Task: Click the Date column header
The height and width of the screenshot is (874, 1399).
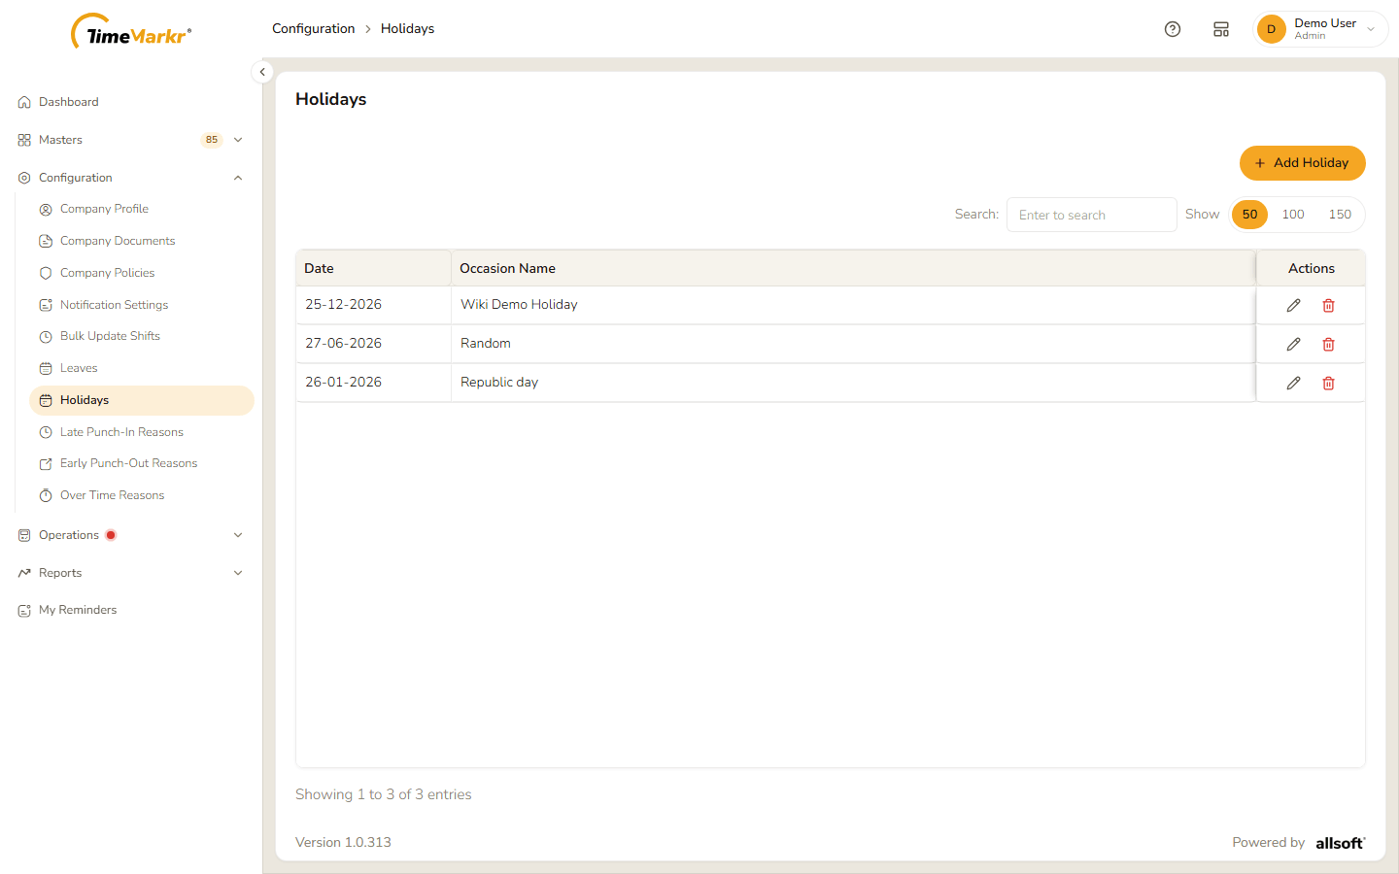Action: tap(373, 268)
